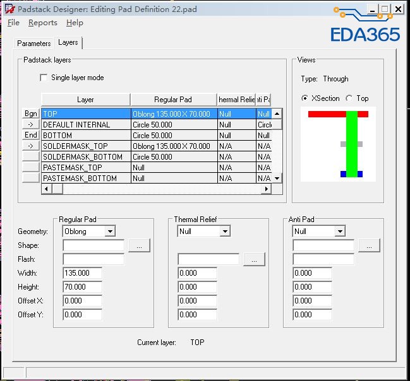Click Circle 50.000 cell in DEFAULT INTERNAL row
Viewport: 410px width, 381px height.
174,124
